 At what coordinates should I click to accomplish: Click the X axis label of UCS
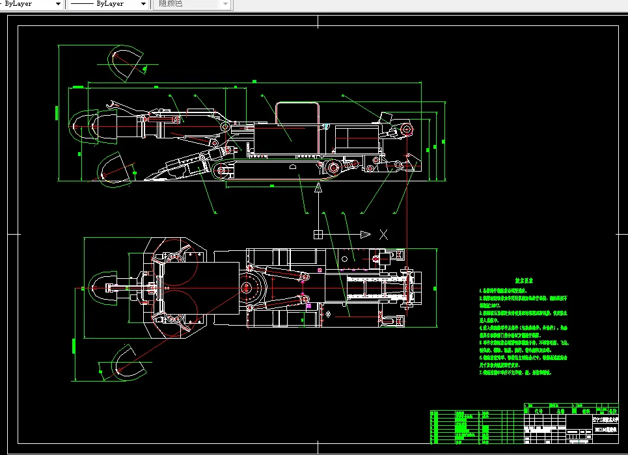pyautogui.click(x=384, y=235)
